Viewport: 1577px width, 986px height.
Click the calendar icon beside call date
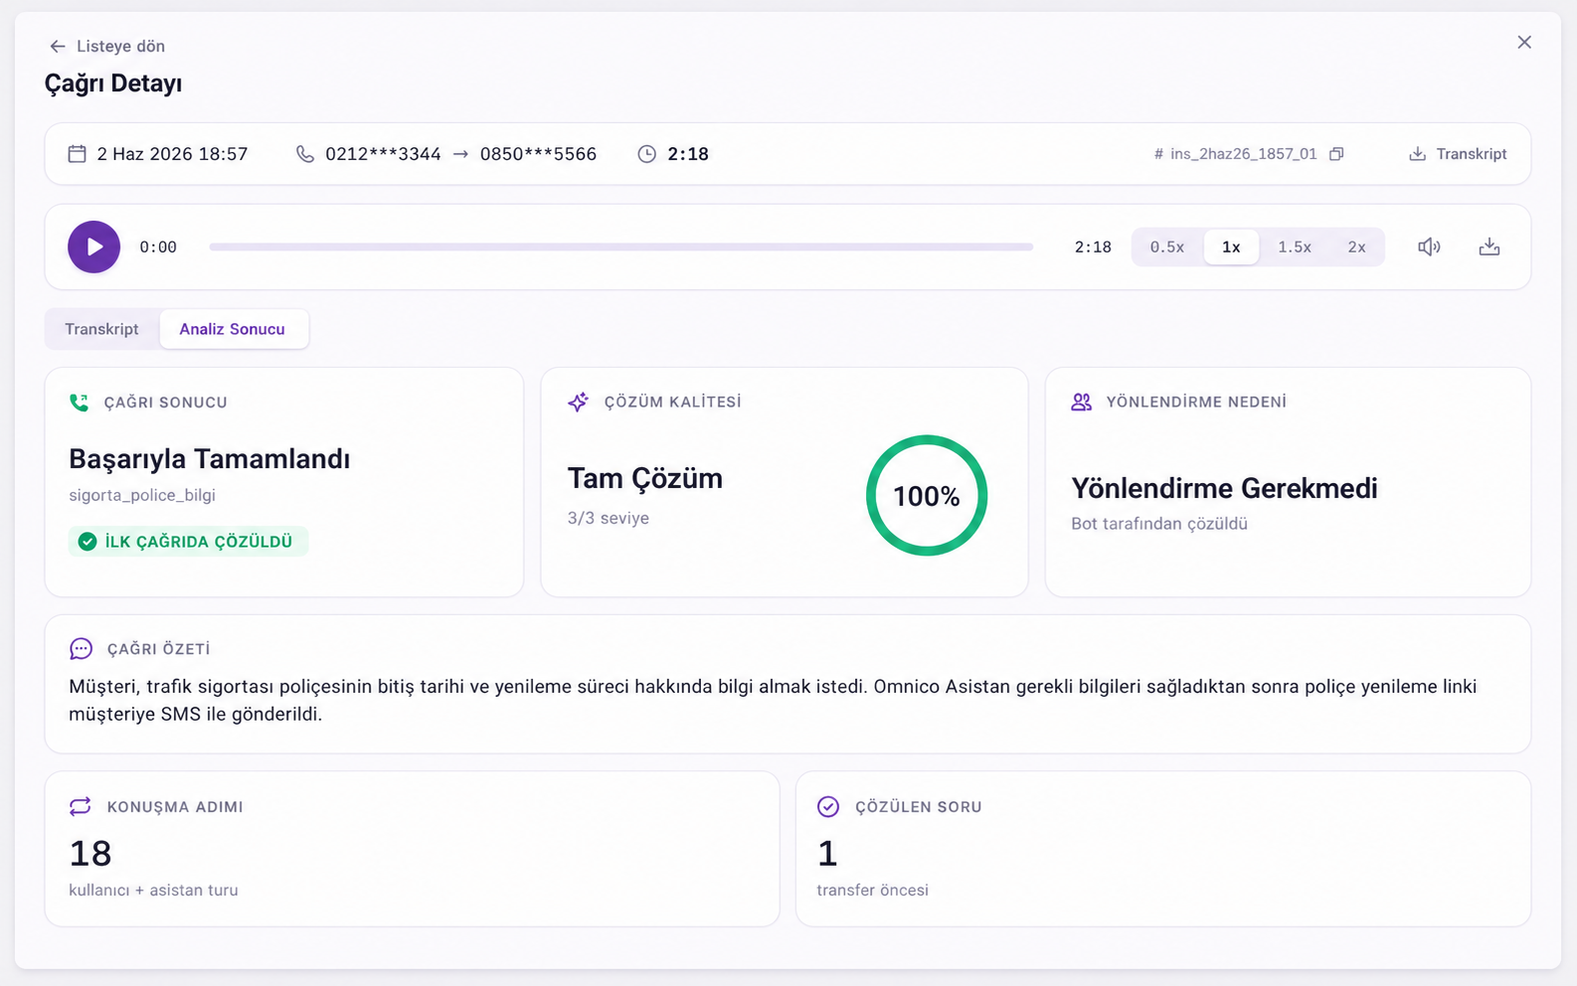tap(77, 154)
